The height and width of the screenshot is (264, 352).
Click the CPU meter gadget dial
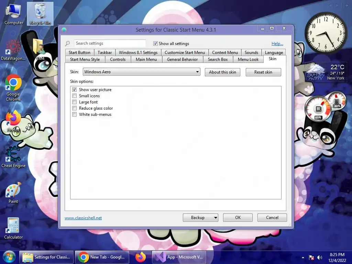[x=318, y=109]
